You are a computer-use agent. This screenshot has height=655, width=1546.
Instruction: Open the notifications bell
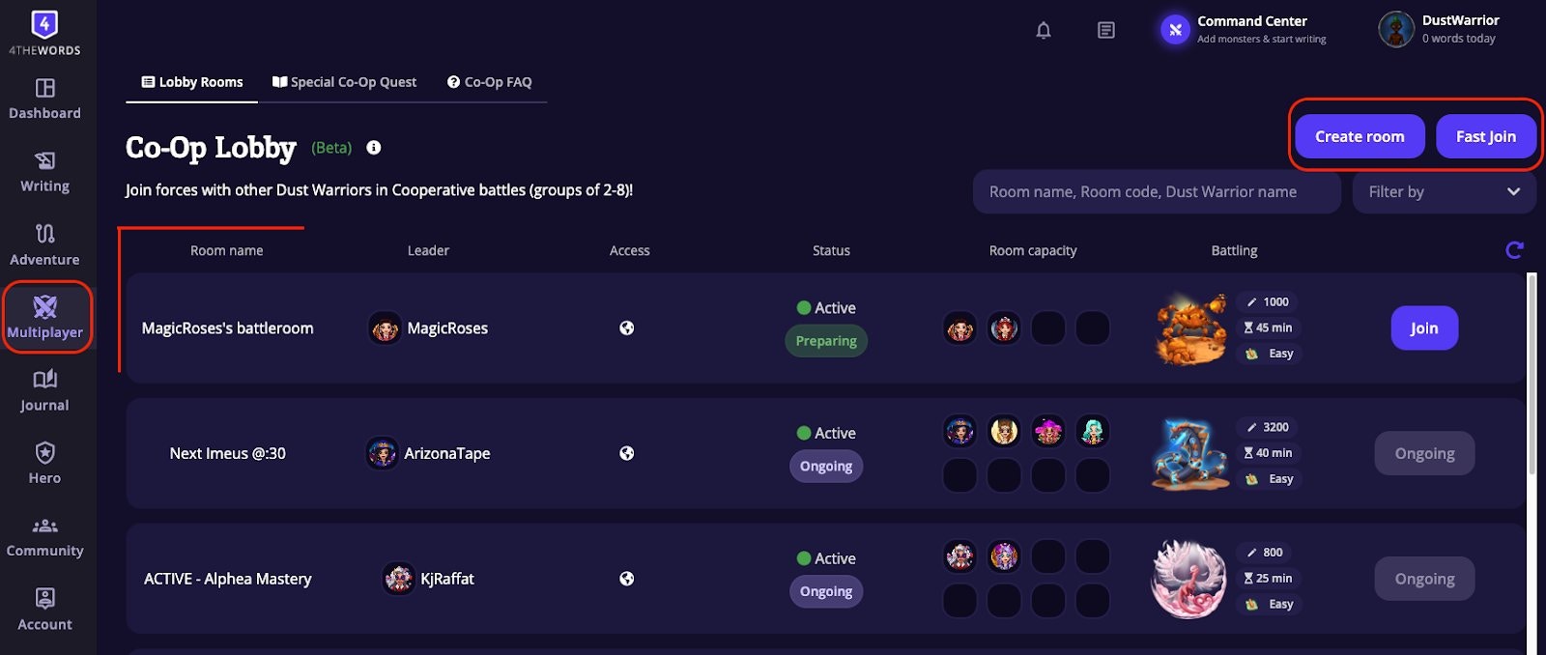1044,30
